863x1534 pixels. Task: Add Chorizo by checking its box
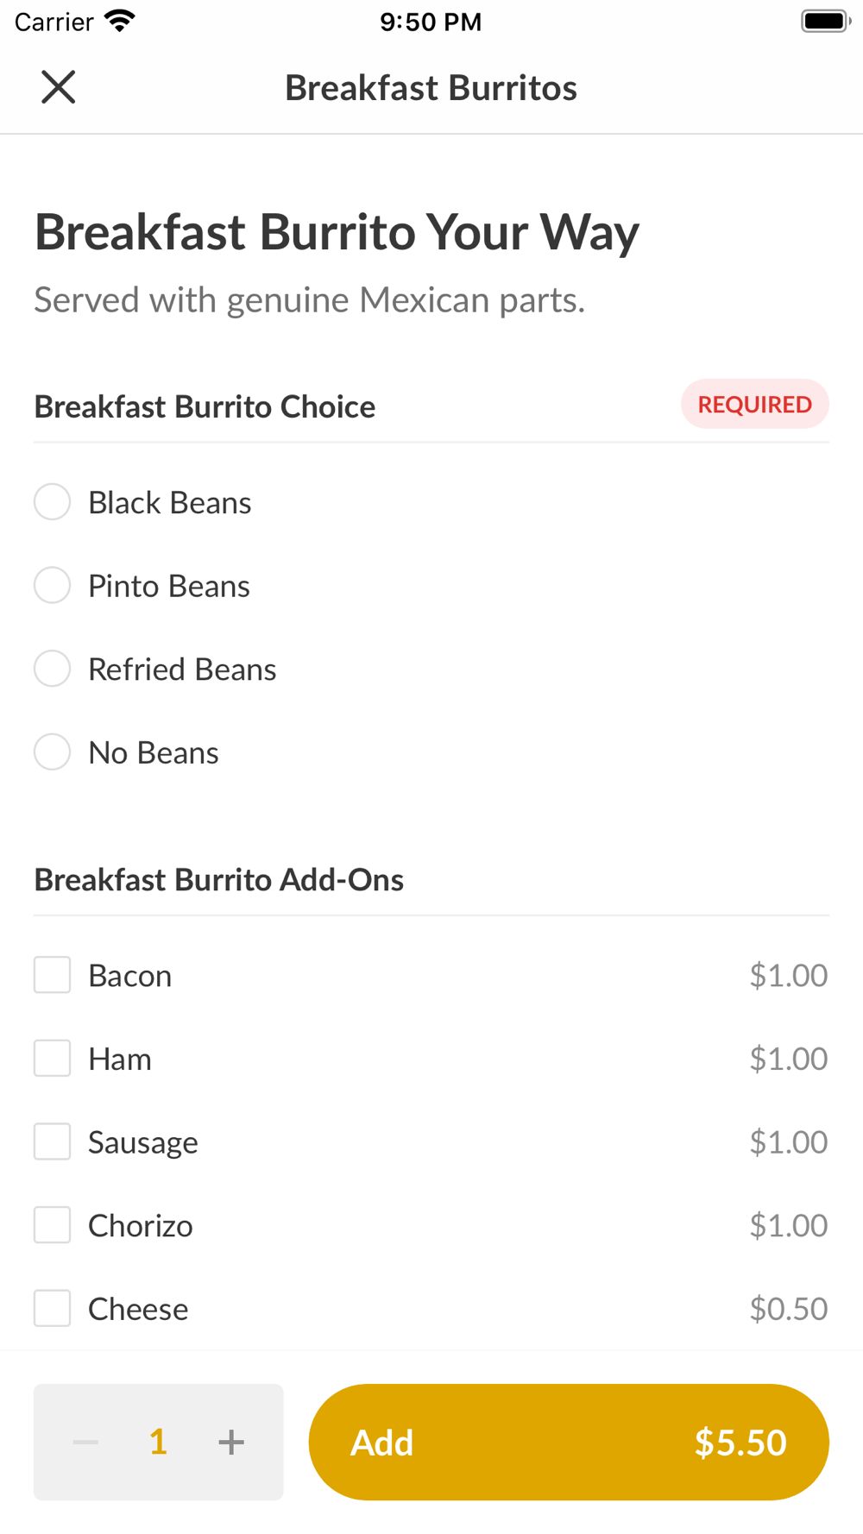tap(52, 1225)
